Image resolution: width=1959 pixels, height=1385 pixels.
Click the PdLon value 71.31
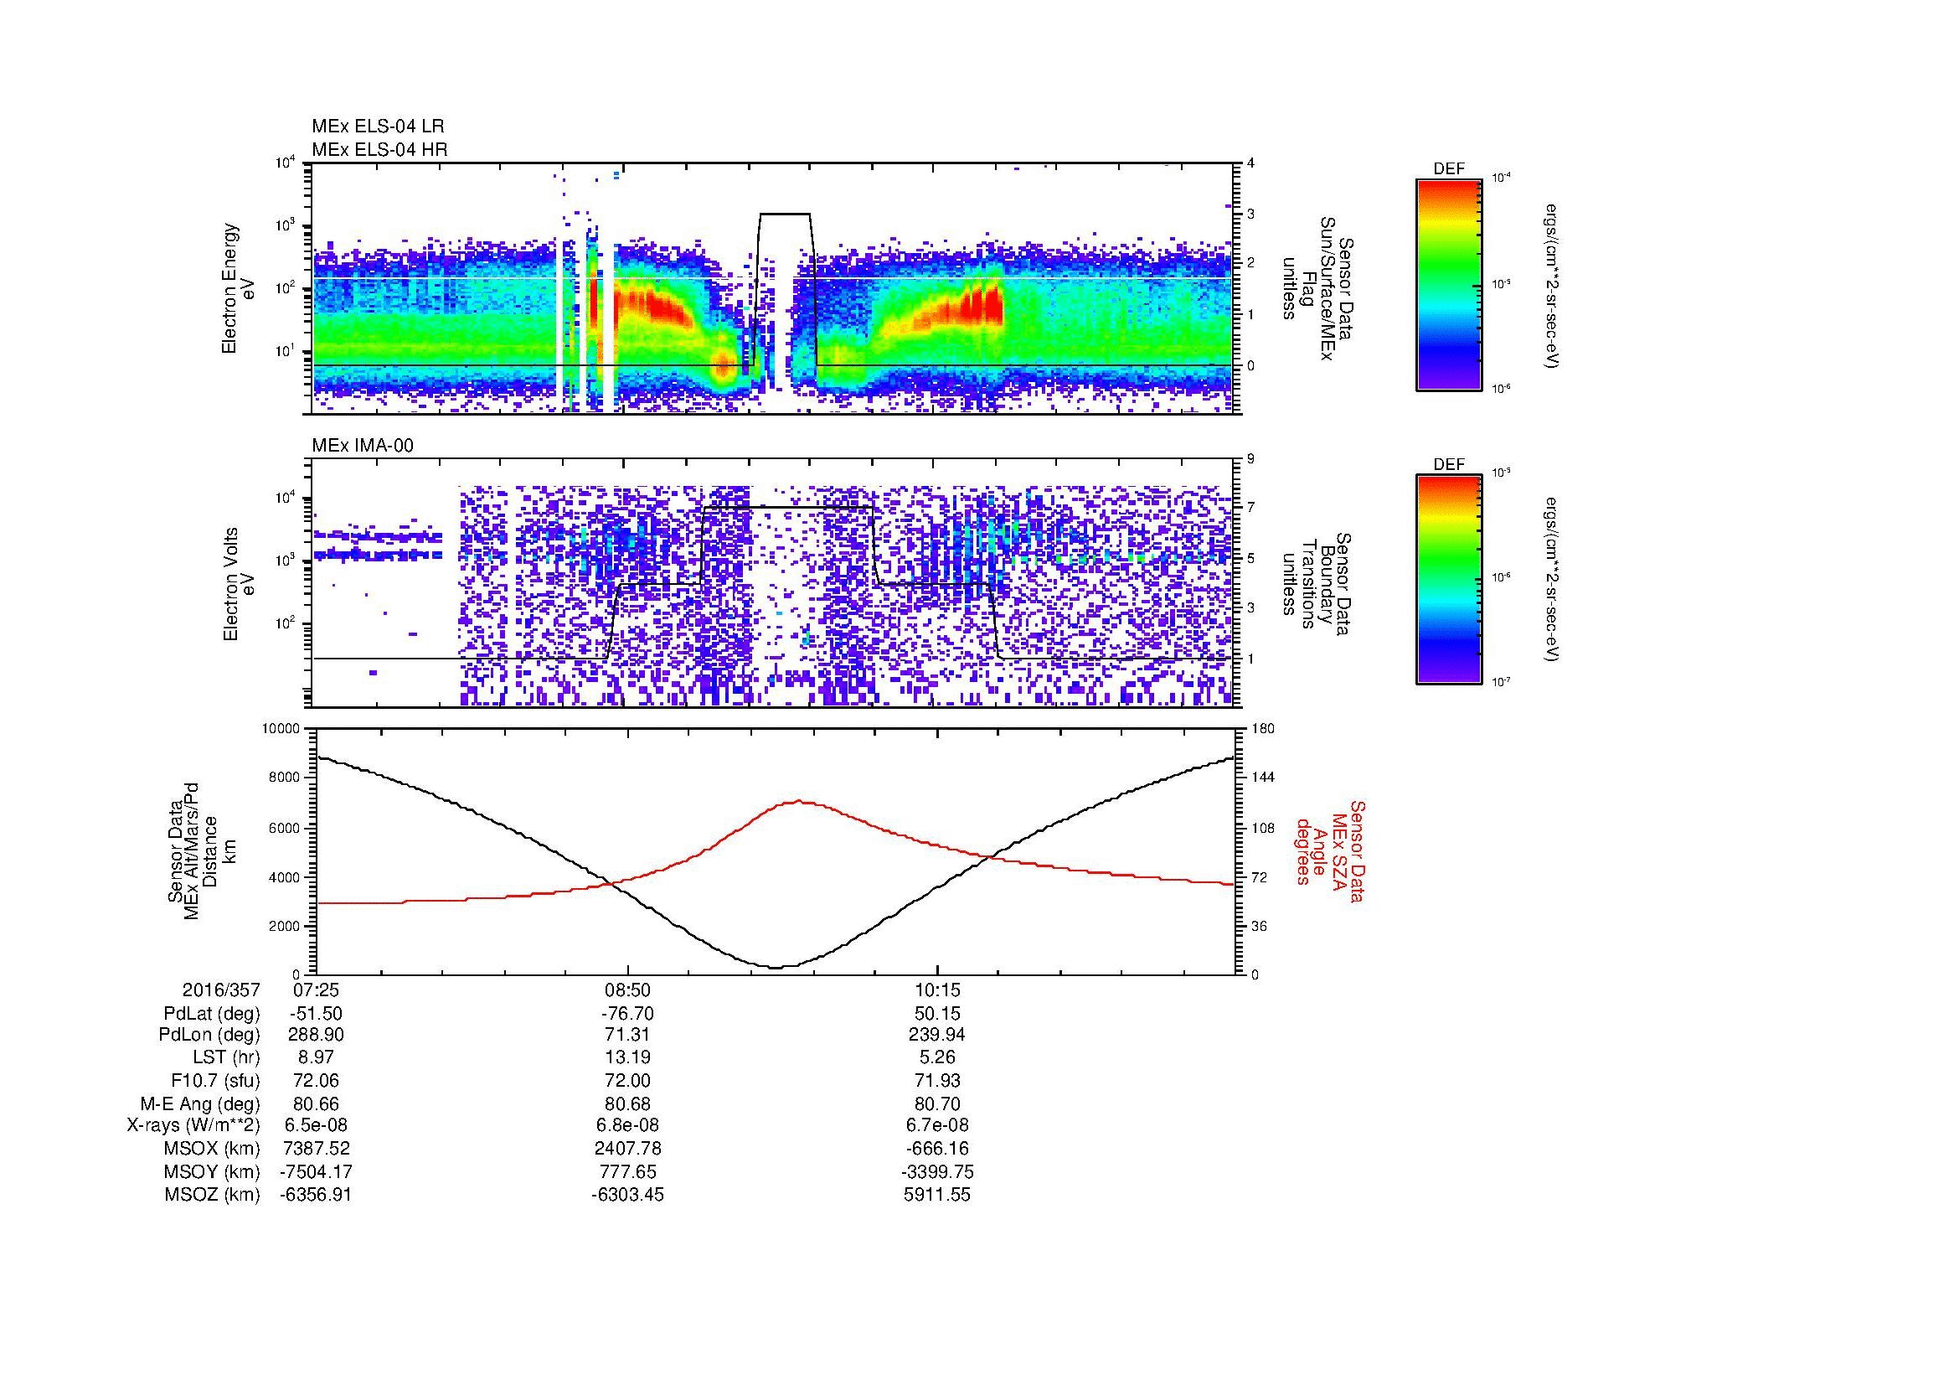[627, 1035]
